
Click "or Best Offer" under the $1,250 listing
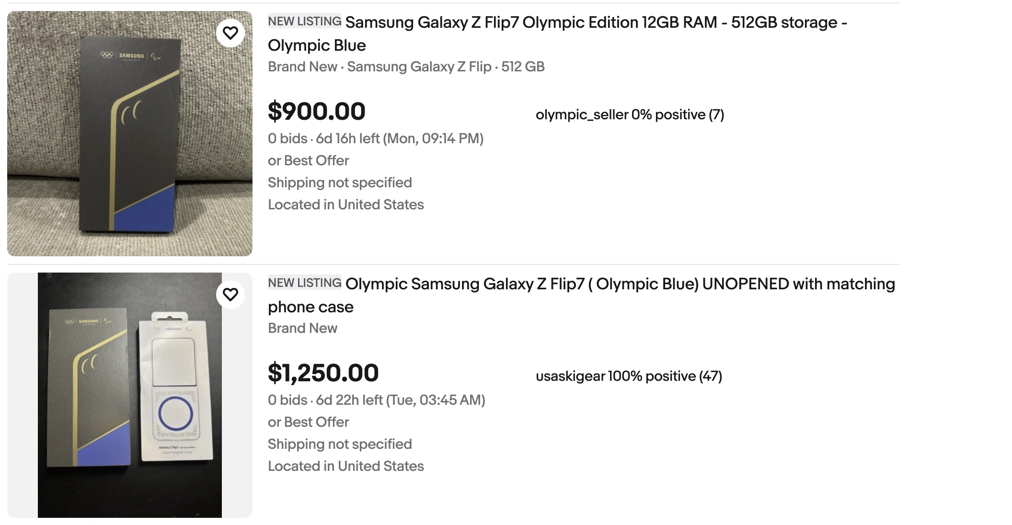pos(309,422)
